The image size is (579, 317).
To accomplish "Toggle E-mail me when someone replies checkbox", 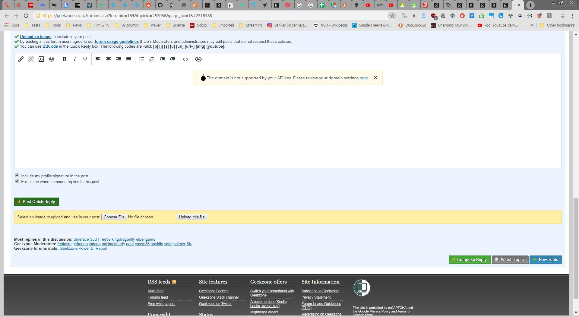I will (17, 181).
